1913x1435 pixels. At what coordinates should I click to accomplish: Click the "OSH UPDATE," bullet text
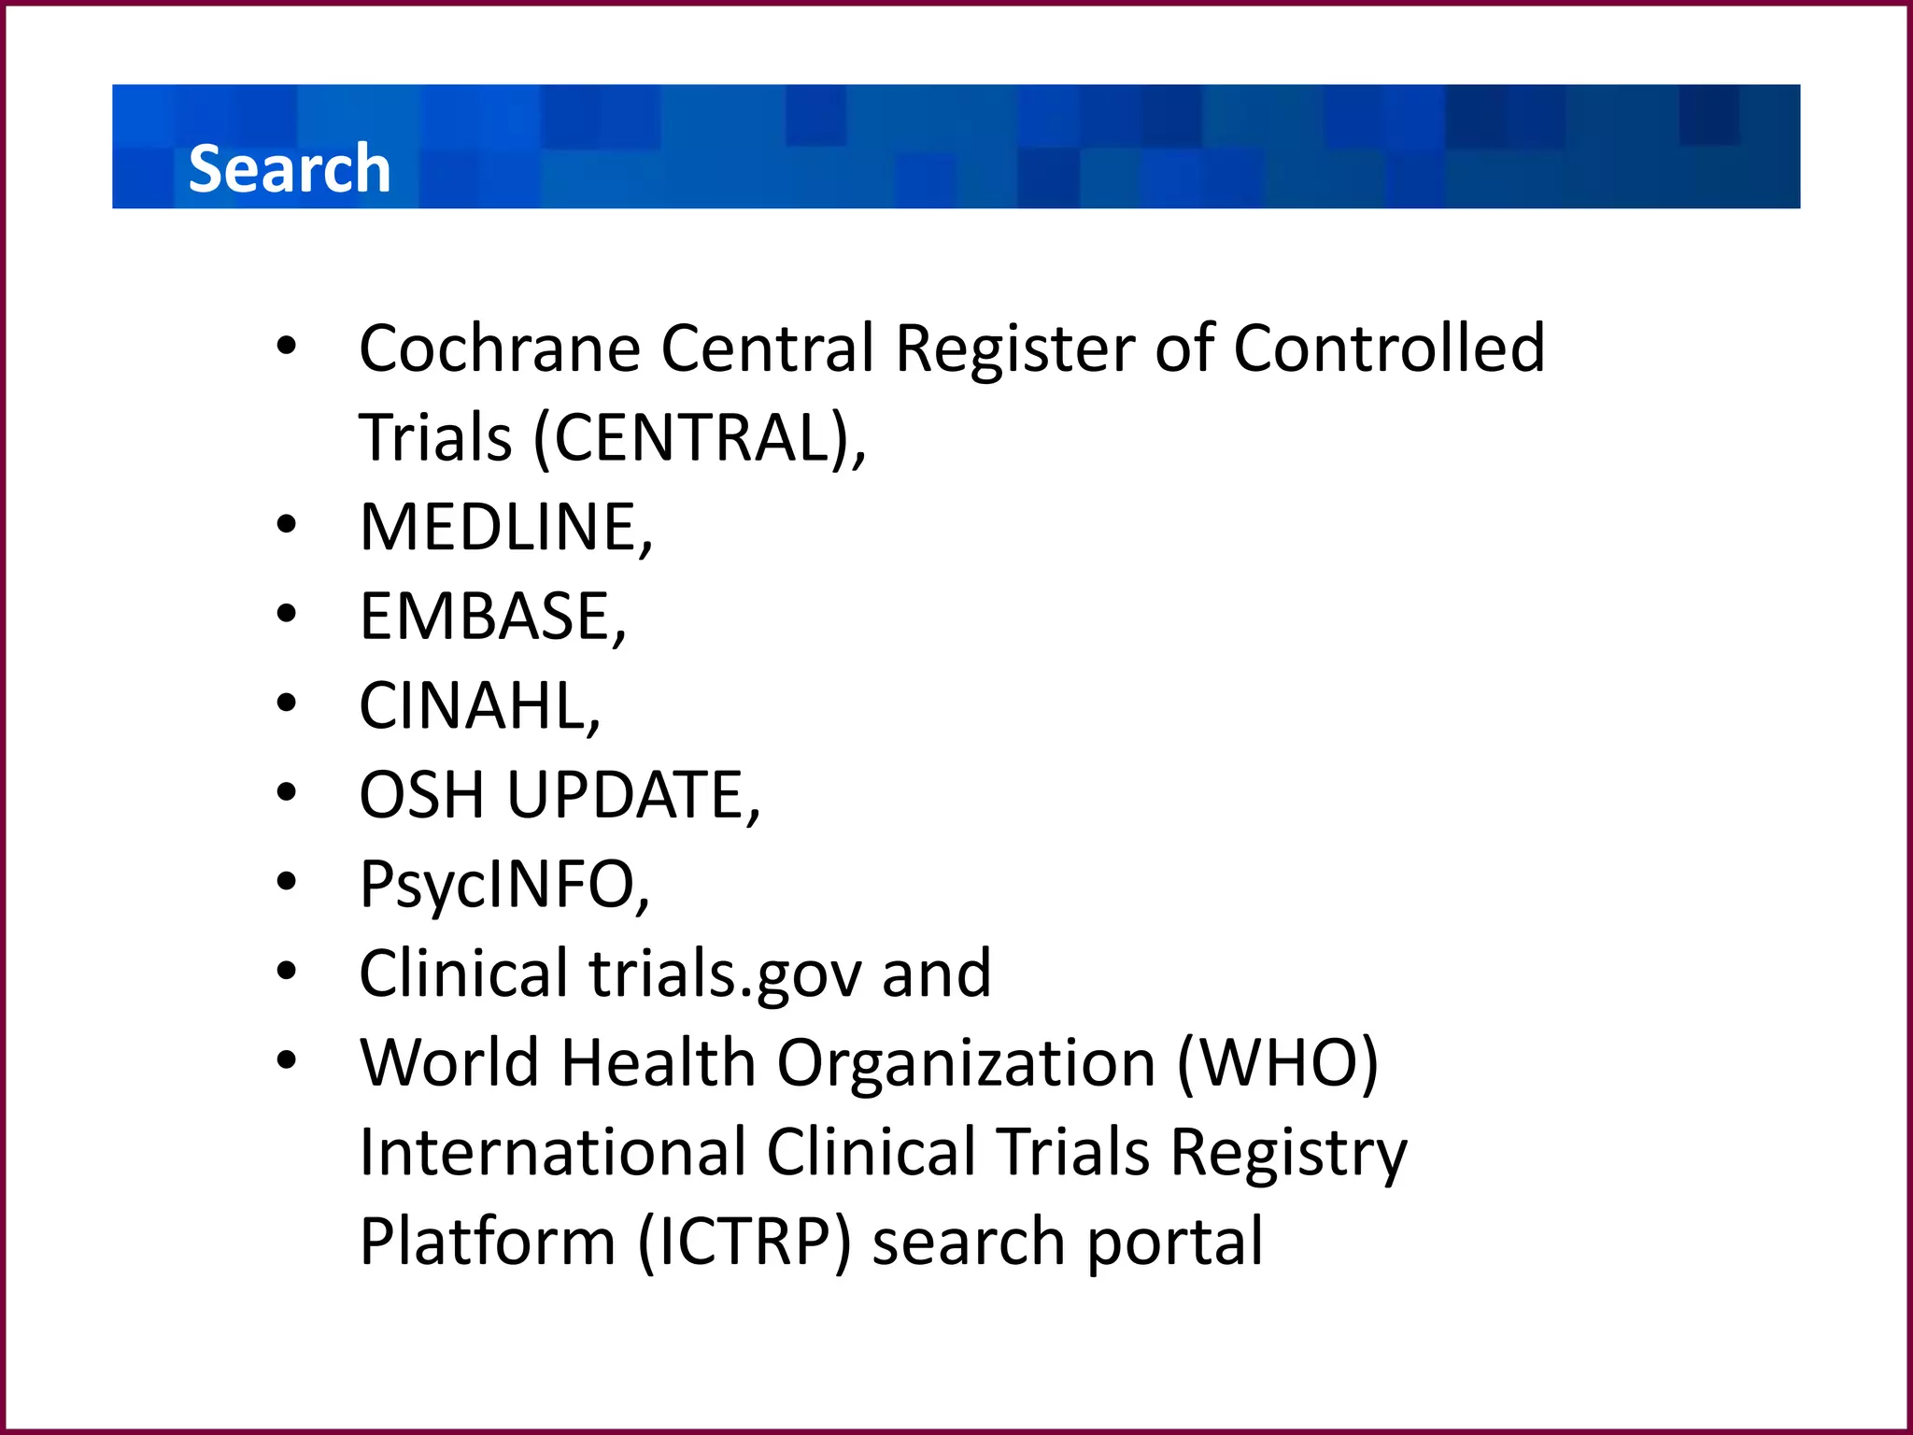click(x=560, y=795)
